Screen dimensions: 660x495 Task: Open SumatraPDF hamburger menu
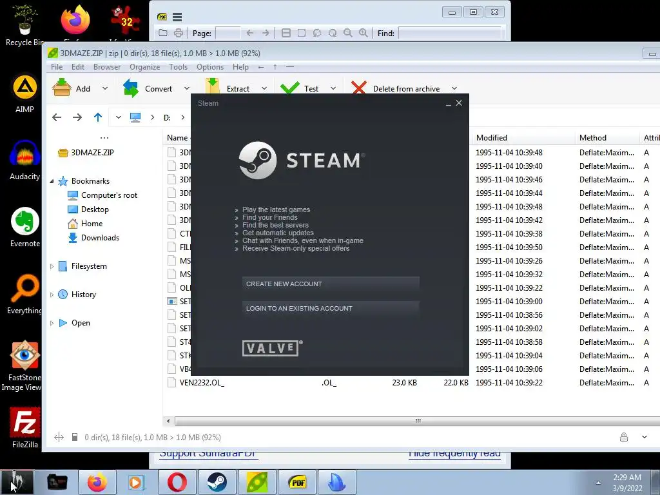click(177, 17)
